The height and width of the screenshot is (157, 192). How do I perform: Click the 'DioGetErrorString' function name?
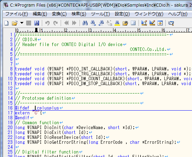click(65, 142)
